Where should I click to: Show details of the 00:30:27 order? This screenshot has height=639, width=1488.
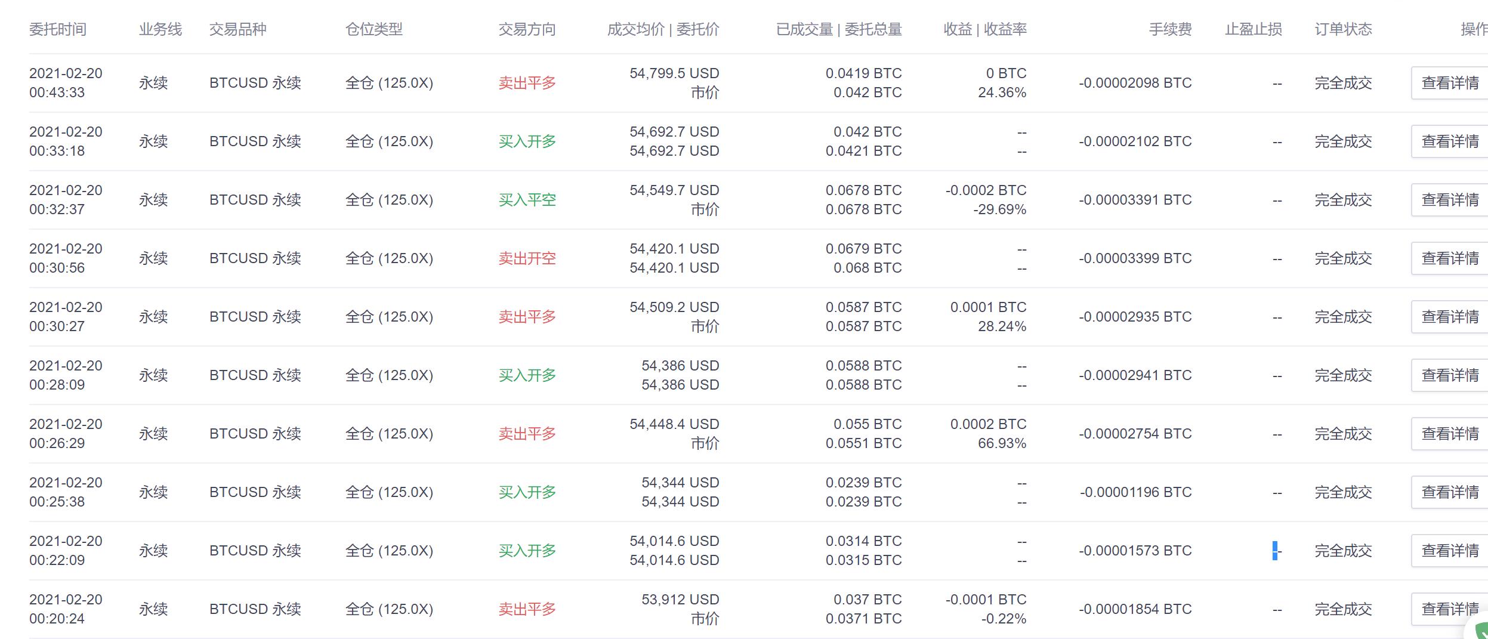click(x=1450, y=317)
